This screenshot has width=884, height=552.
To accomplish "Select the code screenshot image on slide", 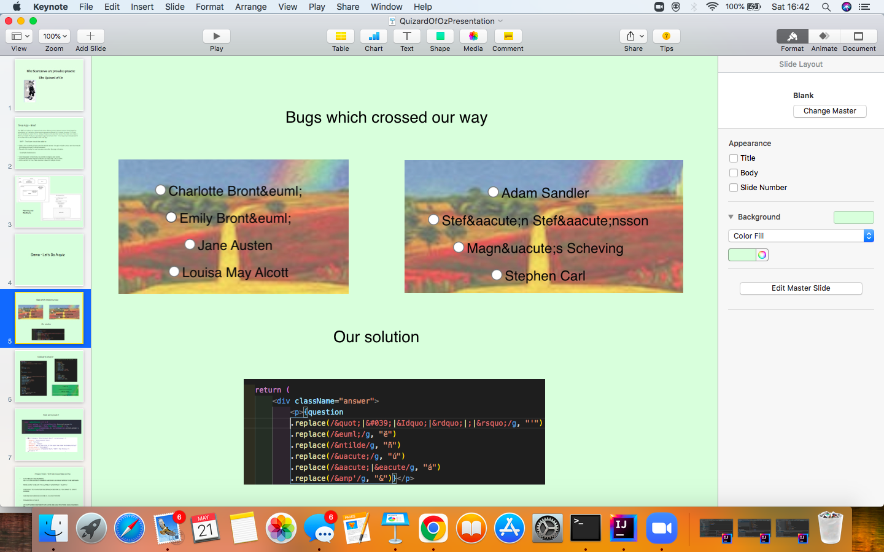I will (394, 432).
